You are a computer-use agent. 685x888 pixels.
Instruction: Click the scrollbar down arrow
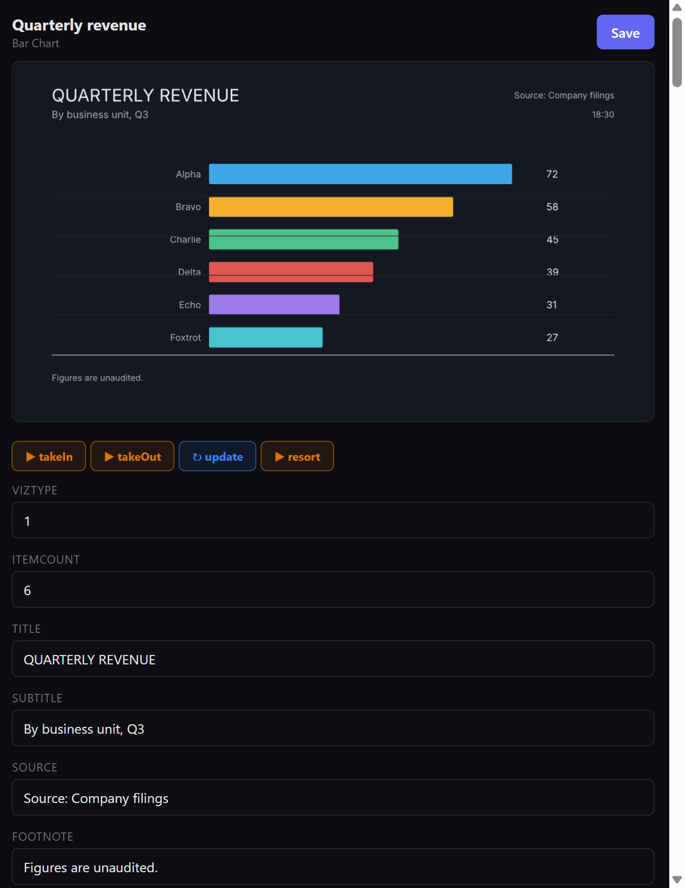click(677, 880)
